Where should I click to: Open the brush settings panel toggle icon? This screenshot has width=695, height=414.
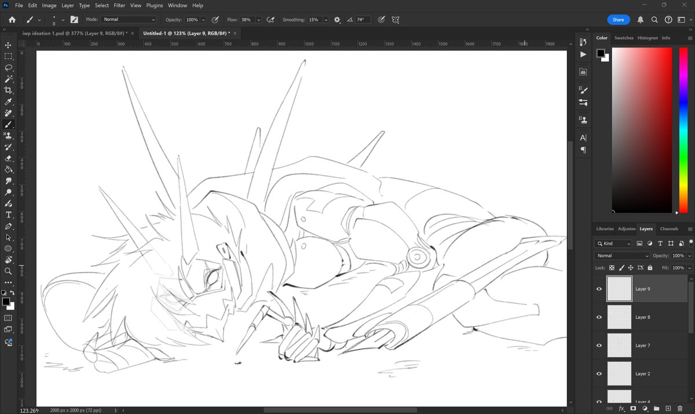(74, 20)
